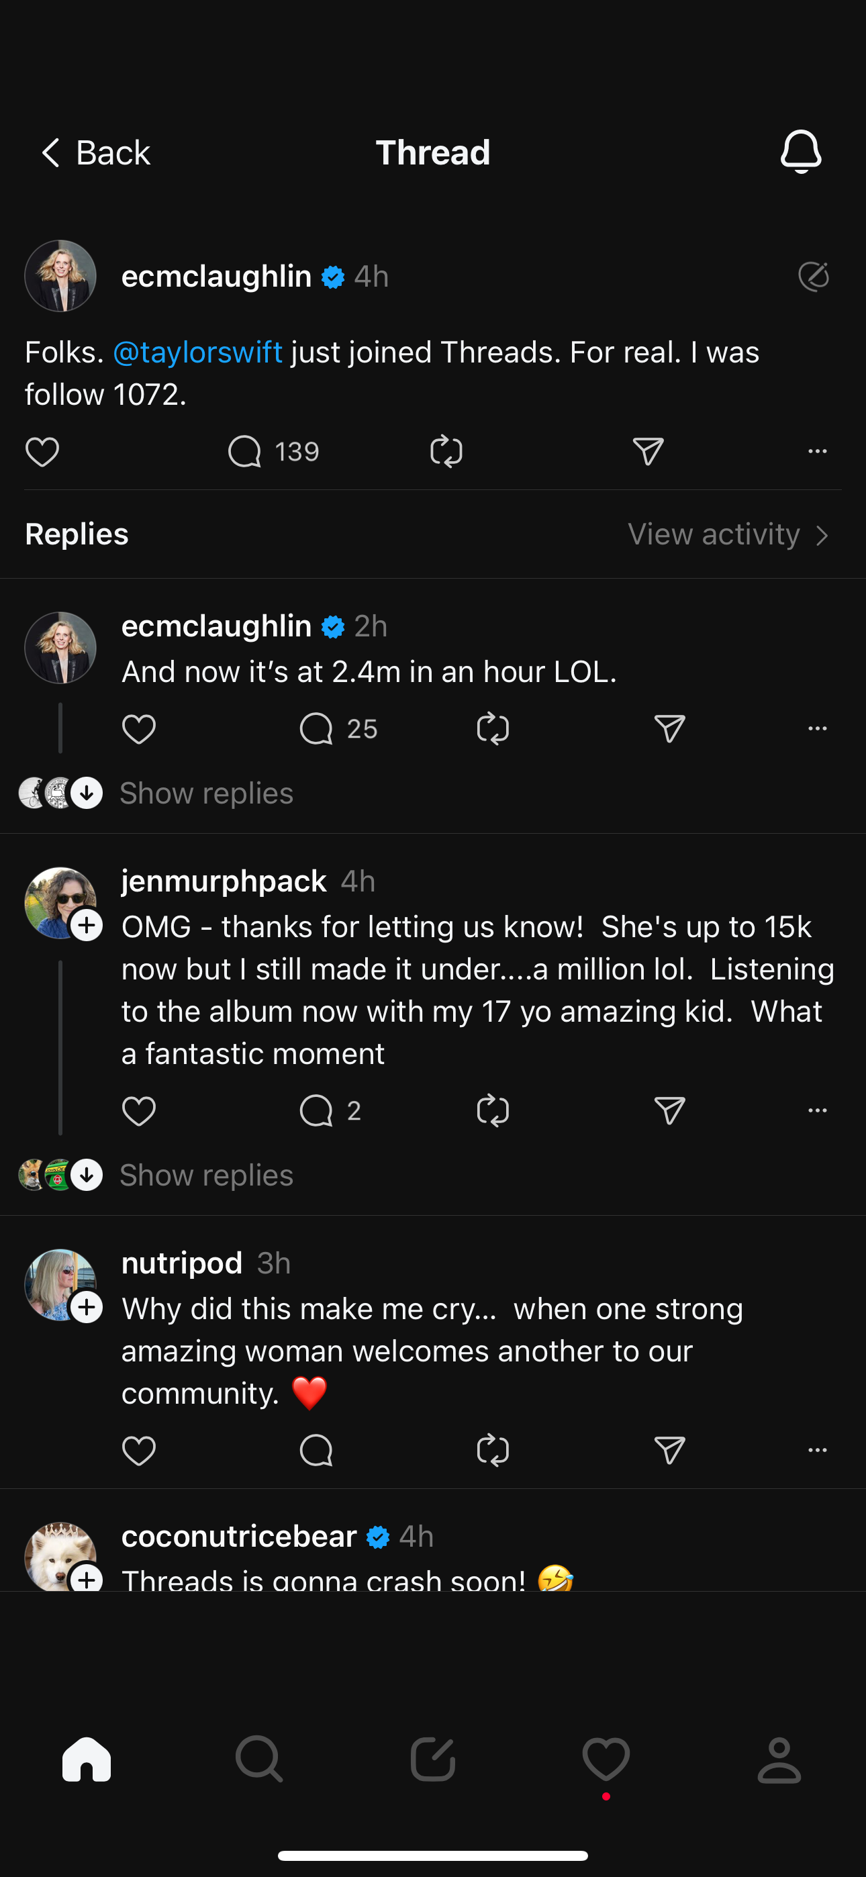Go to the Home tab
The width and height of the screenshot is (866, 1877).
[x=87, y=1759]
